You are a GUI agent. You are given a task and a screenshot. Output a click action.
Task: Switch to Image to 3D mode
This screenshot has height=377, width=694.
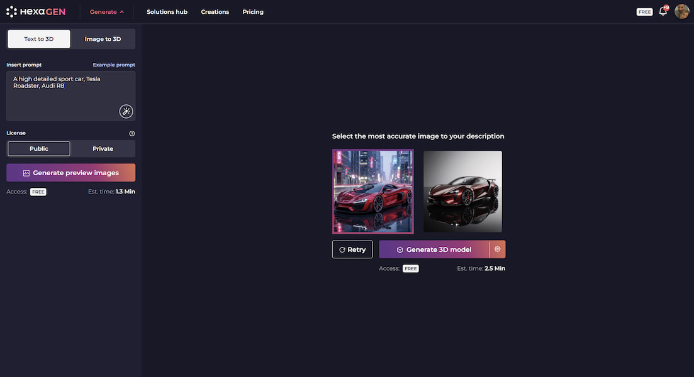point(103,39)
